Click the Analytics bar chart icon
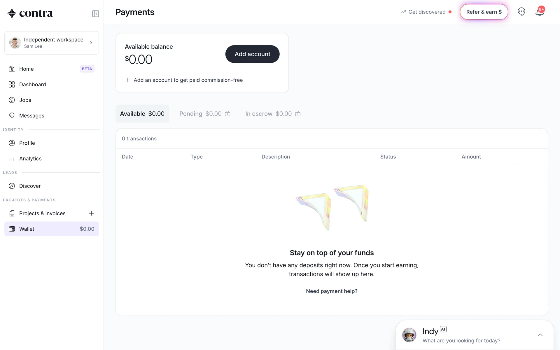This screenshot has width=560, height=350. coord(12,159)
